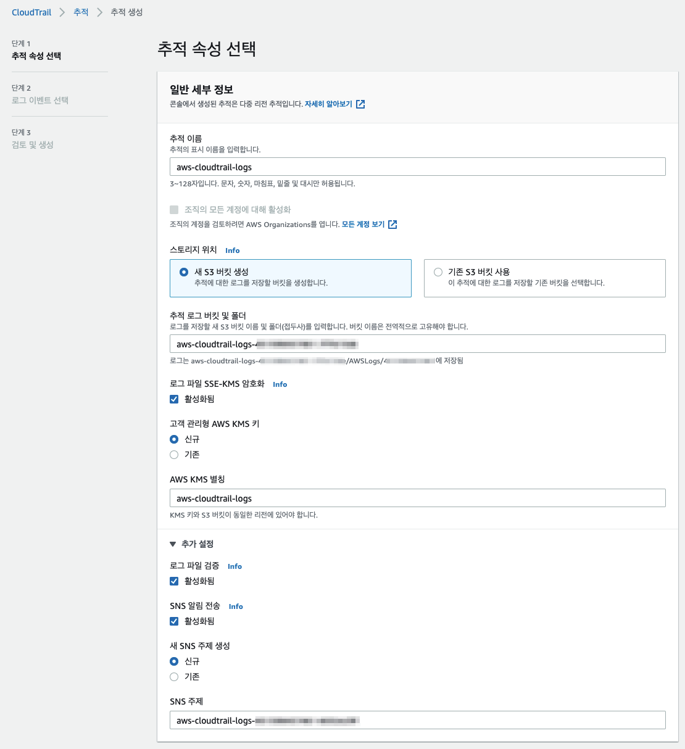Choose 신규 under 새 SNS 주제 생성

(x=174, y=661)
